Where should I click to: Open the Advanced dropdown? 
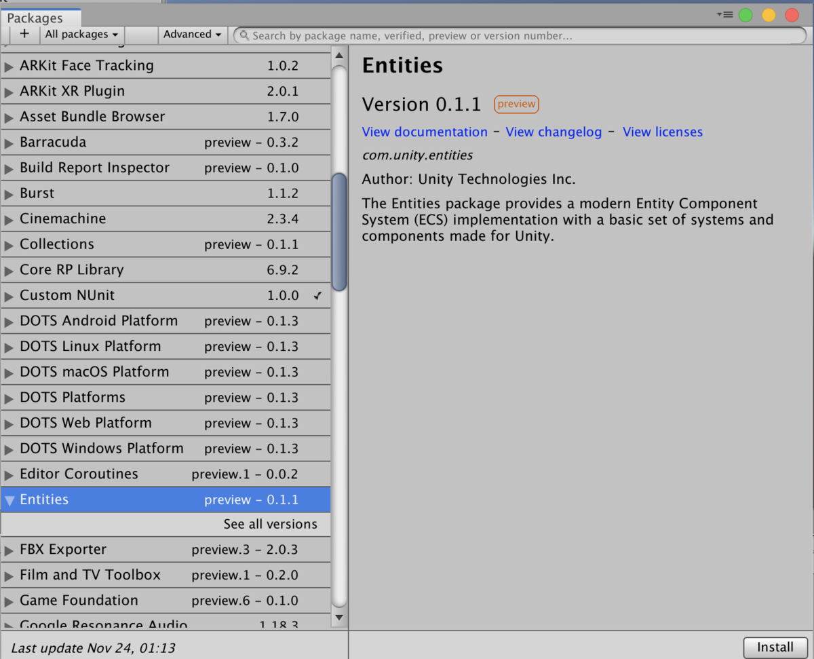(193, 34)
